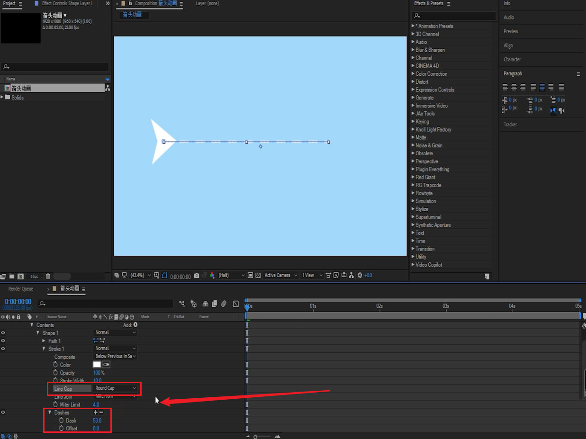Expand the Path 1 property group
This screenshot has width=586, height=439.
[x=44, y=341]
